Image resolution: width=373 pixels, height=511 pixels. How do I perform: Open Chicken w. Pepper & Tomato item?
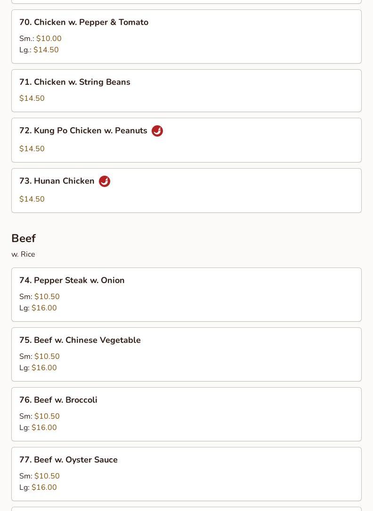(x=84, y=22)
